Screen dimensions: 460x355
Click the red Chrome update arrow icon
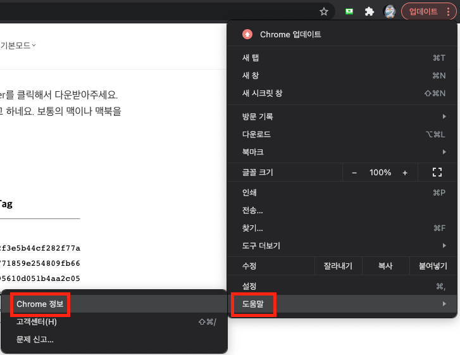(247, 34)
